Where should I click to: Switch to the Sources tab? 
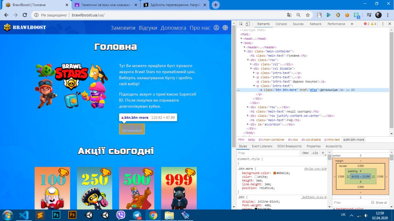[298, 24]
